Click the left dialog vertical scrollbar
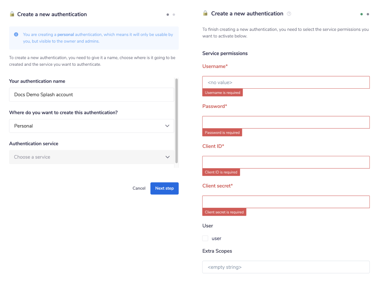This screenshot has height=284, width=381. 177,120
